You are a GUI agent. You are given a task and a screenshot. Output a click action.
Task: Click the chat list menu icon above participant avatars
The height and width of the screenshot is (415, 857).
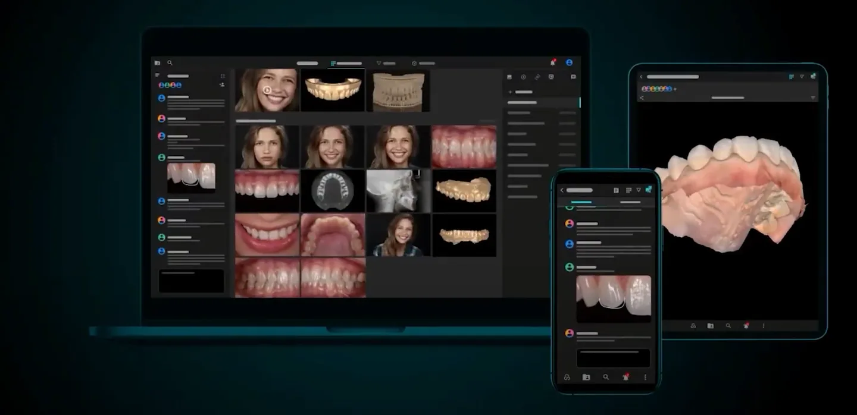click(157, 76)
